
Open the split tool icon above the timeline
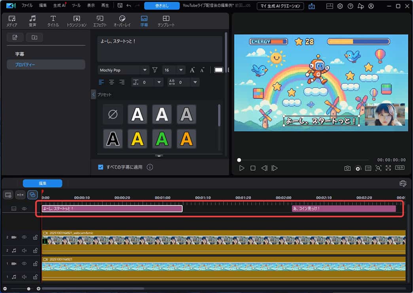coord(19,195)
